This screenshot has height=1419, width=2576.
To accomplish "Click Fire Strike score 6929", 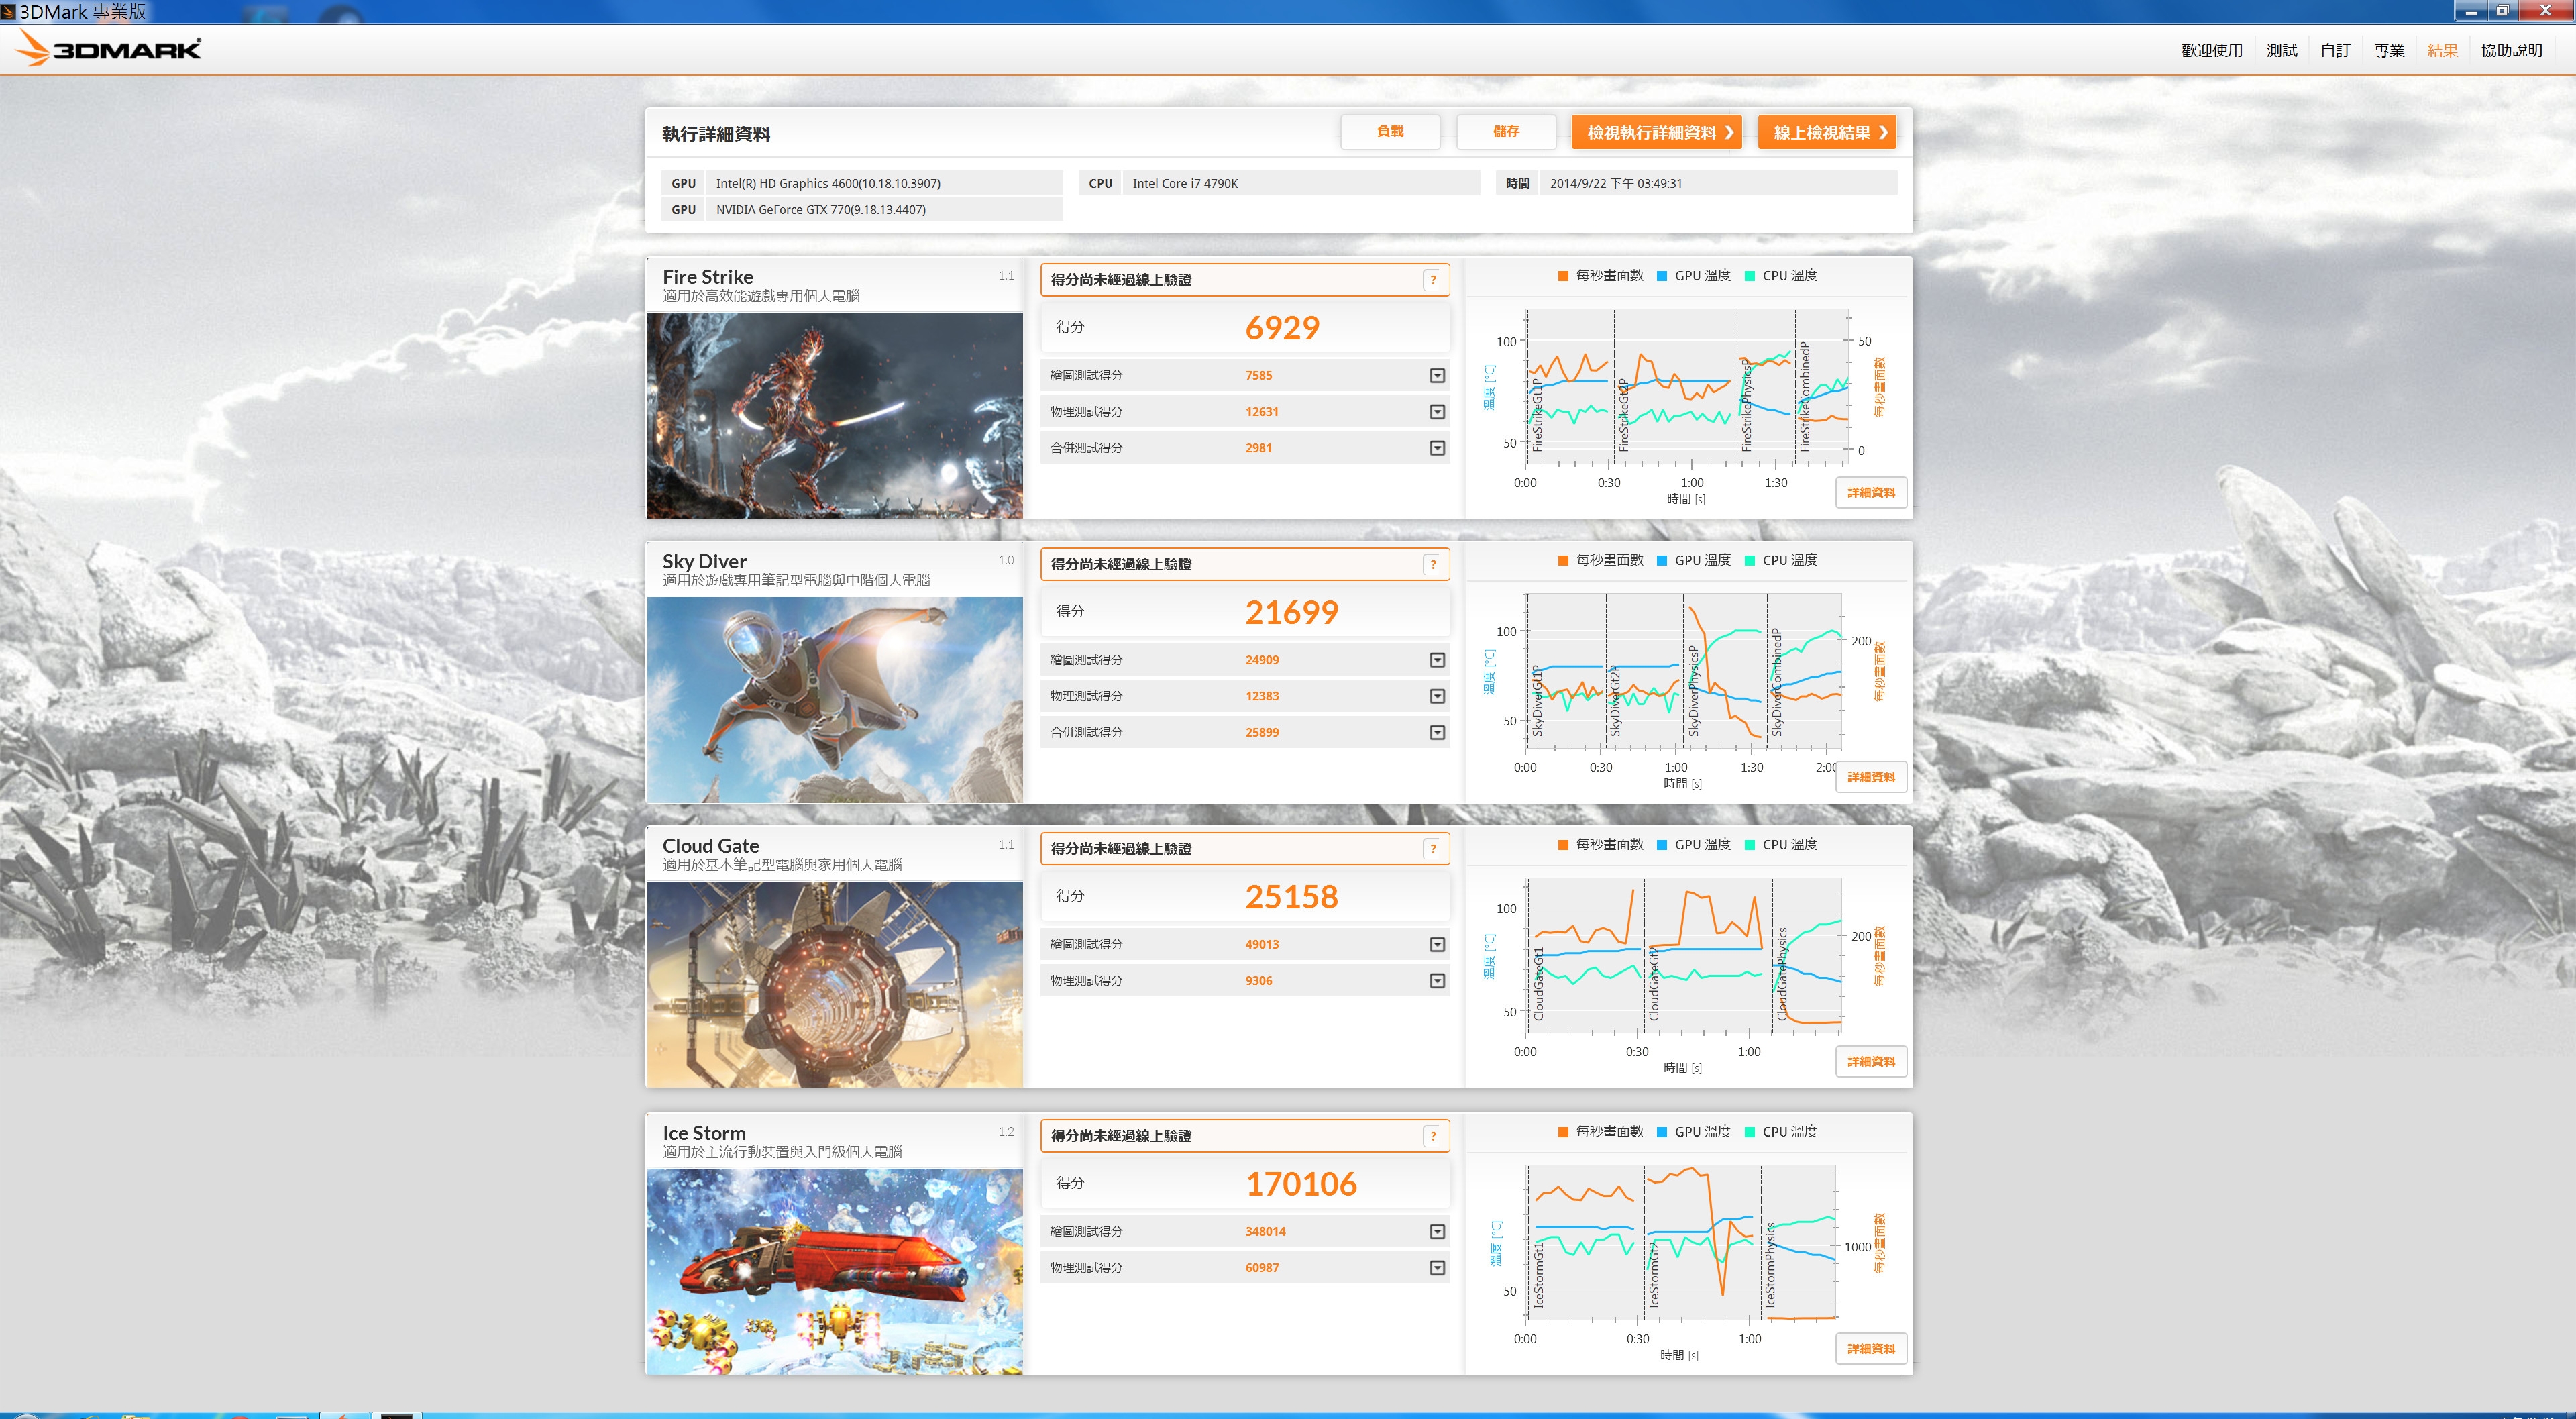I will (1282, 328).
